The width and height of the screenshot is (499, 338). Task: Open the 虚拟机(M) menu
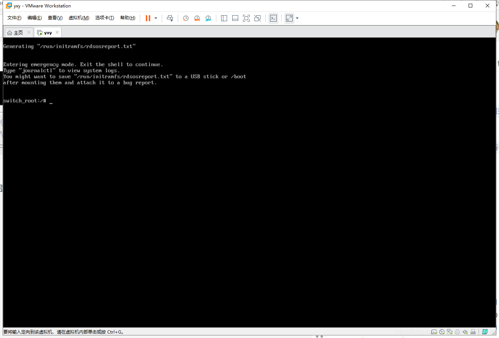[x=79, y=18]
